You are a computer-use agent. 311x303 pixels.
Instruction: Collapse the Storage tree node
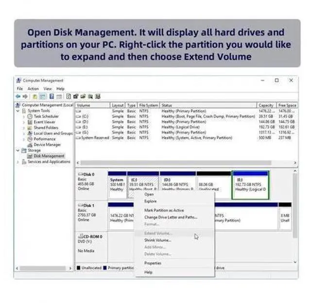pyautogui.click(x=18, y=150)
